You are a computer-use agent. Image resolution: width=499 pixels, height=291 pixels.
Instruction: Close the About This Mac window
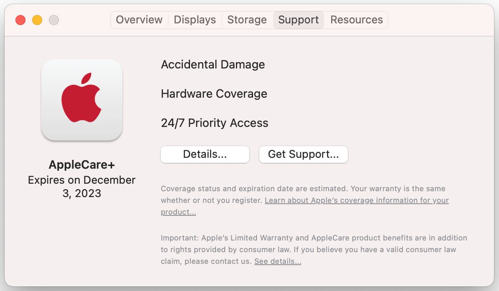coord(20,20)
